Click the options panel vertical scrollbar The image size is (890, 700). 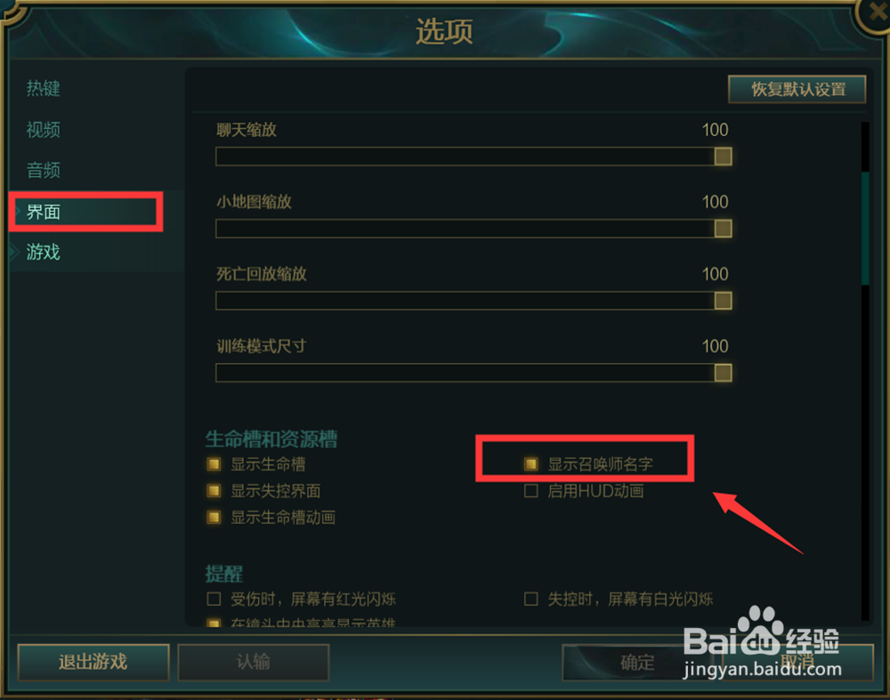pyautogui.click(x=865, y=228)
